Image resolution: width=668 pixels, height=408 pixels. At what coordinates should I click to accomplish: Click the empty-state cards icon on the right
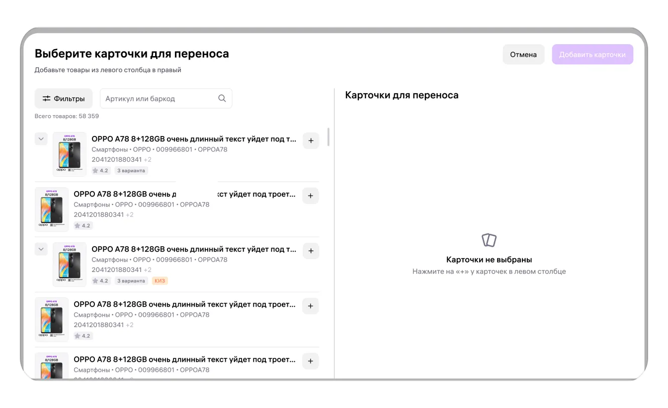click(489, 240)
